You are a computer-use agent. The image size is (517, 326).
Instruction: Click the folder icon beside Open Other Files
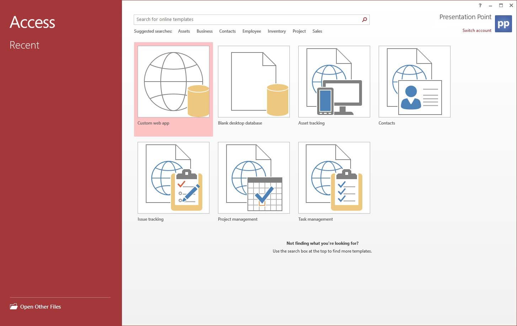(14, 306)
